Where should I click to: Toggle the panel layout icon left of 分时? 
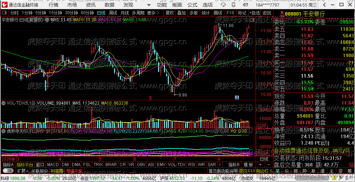pos(5,13)
